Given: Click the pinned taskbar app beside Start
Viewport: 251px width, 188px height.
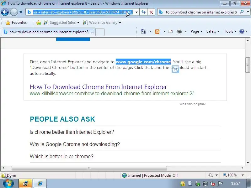Looking at the screenshot, I should tap(25, 183).
